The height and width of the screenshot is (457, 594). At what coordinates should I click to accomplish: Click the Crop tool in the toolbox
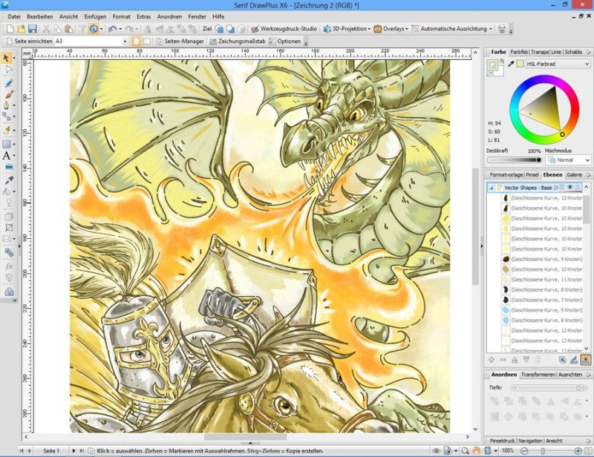coord(9,228)
